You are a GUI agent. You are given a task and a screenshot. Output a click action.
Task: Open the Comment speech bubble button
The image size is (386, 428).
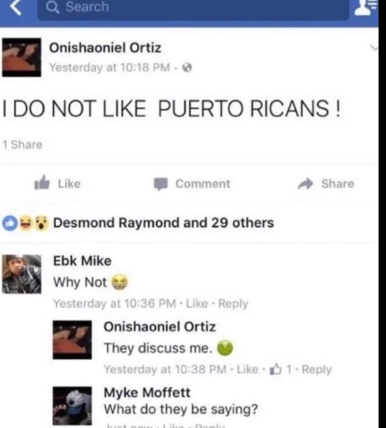(x=192, y=183)
